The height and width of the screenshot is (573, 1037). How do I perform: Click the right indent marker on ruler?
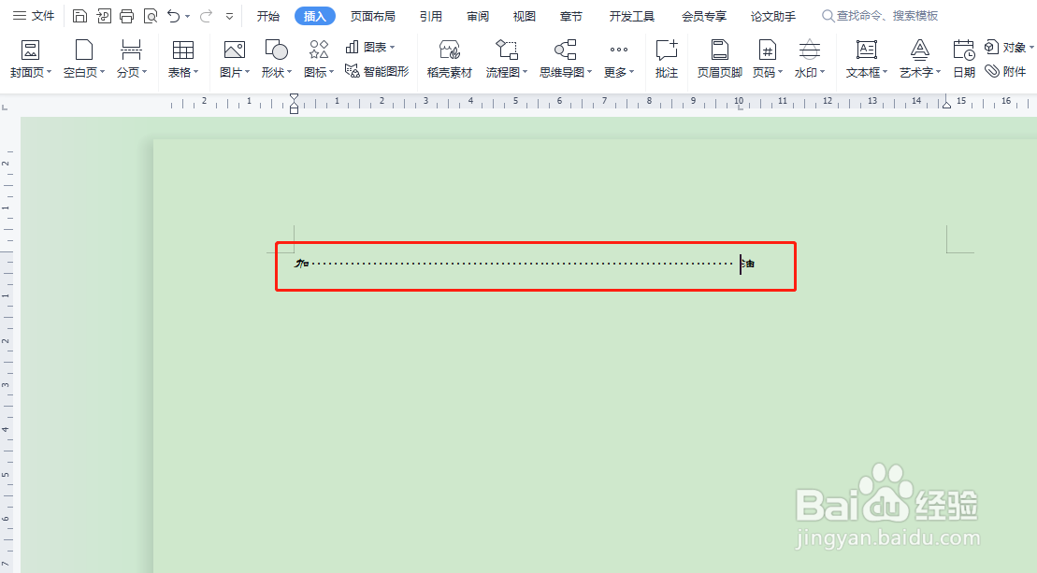coord(947,103)
